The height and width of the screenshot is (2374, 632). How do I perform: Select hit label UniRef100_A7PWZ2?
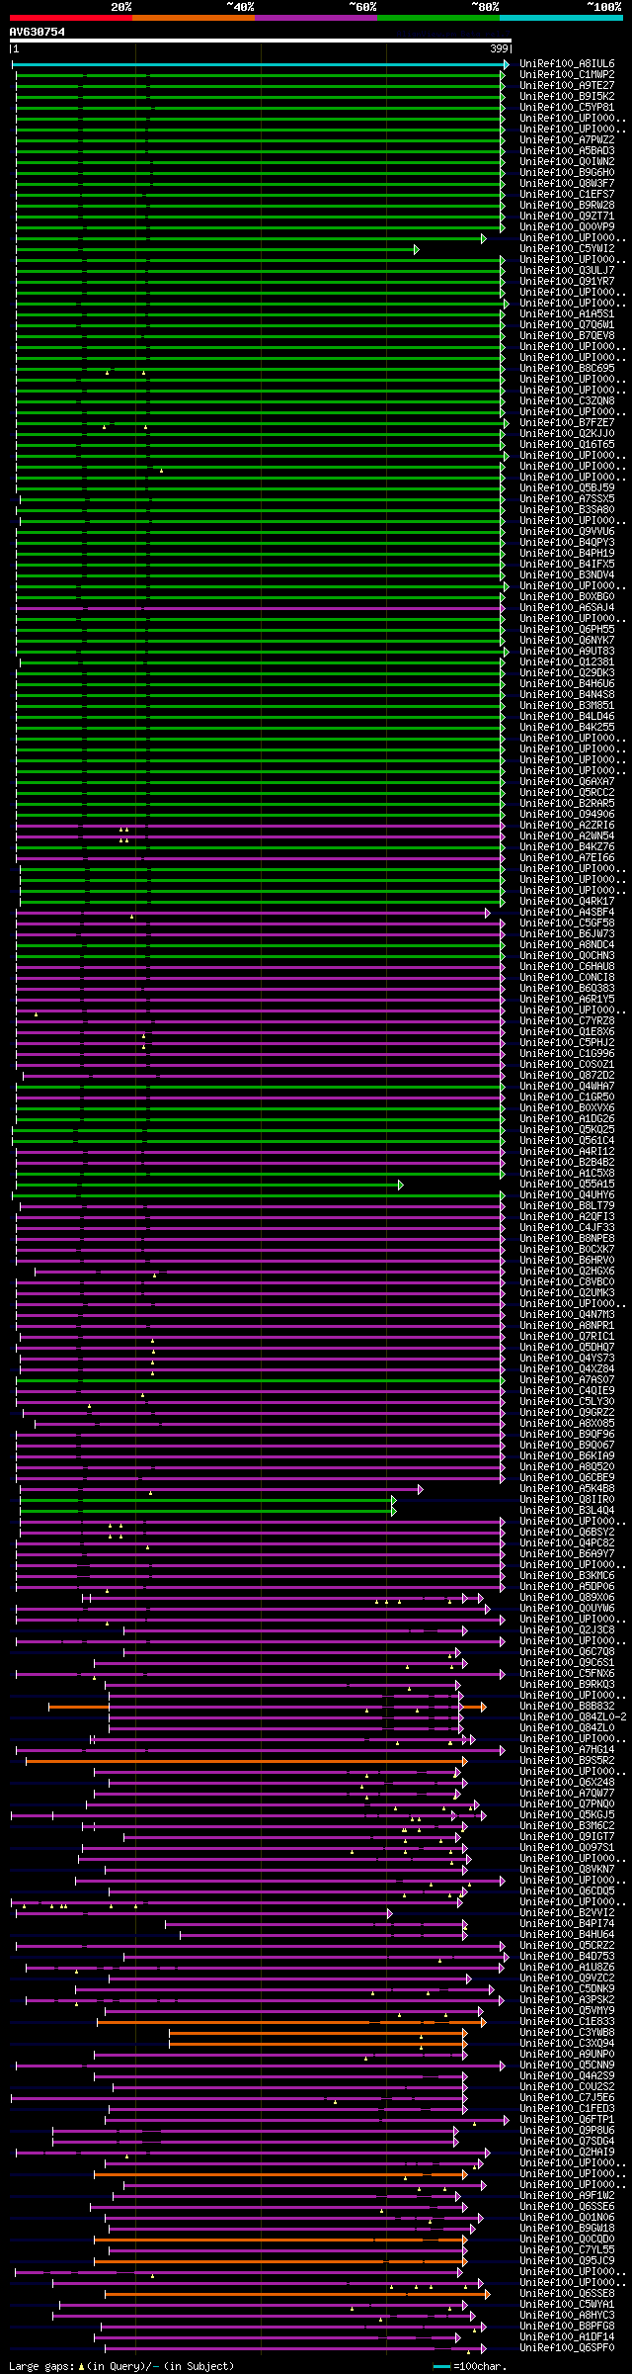coord(567,139)
